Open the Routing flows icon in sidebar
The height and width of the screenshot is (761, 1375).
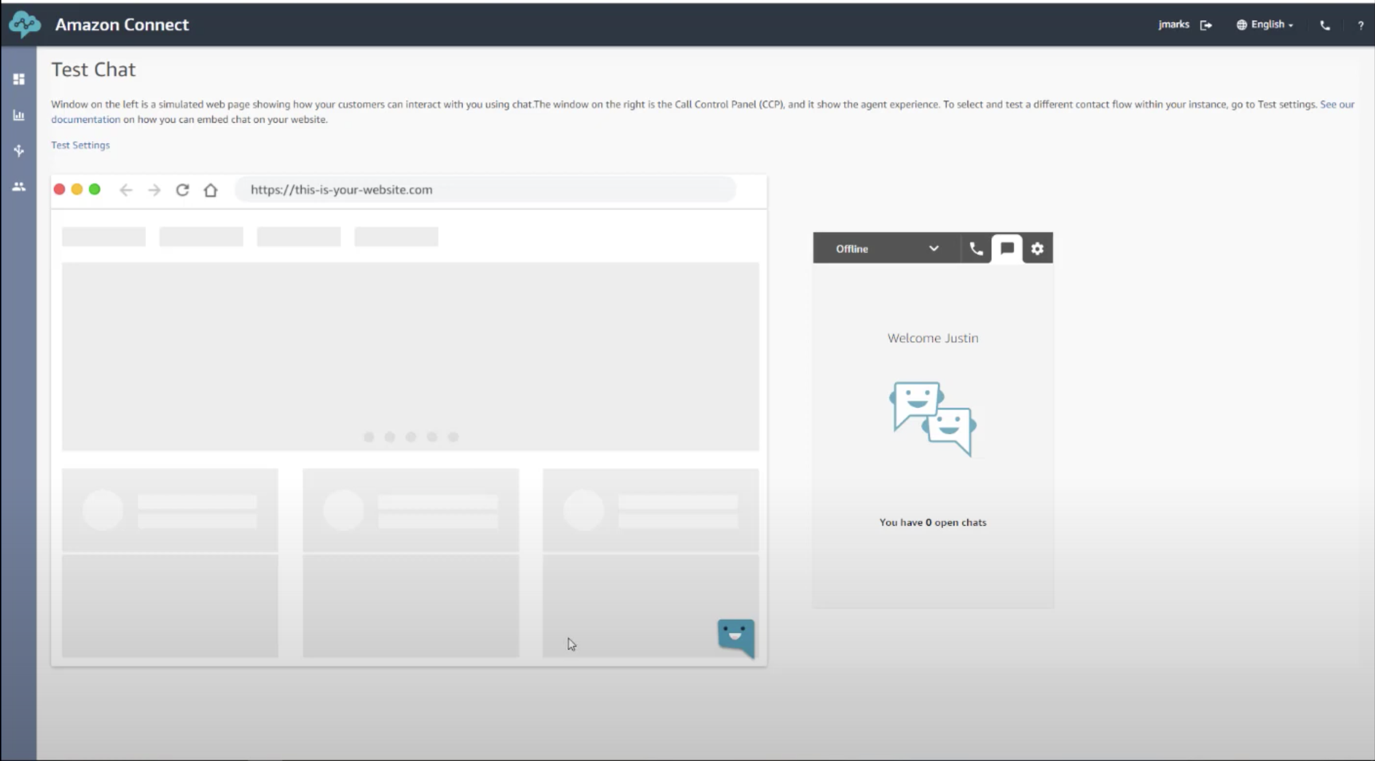pyautogui.click(x=19, y=151)
